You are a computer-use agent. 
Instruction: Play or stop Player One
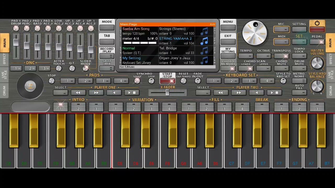pyautogui.click(x=132, y=93)
